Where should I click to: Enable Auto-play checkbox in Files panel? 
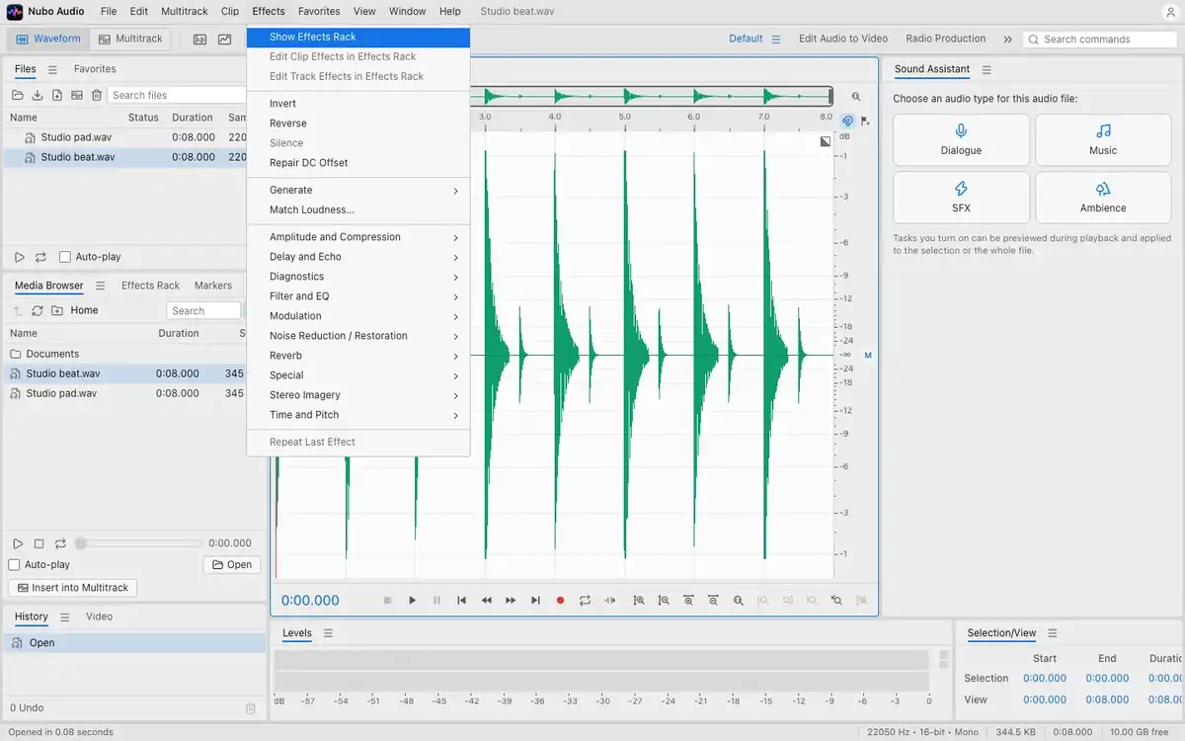click(65, 257)
